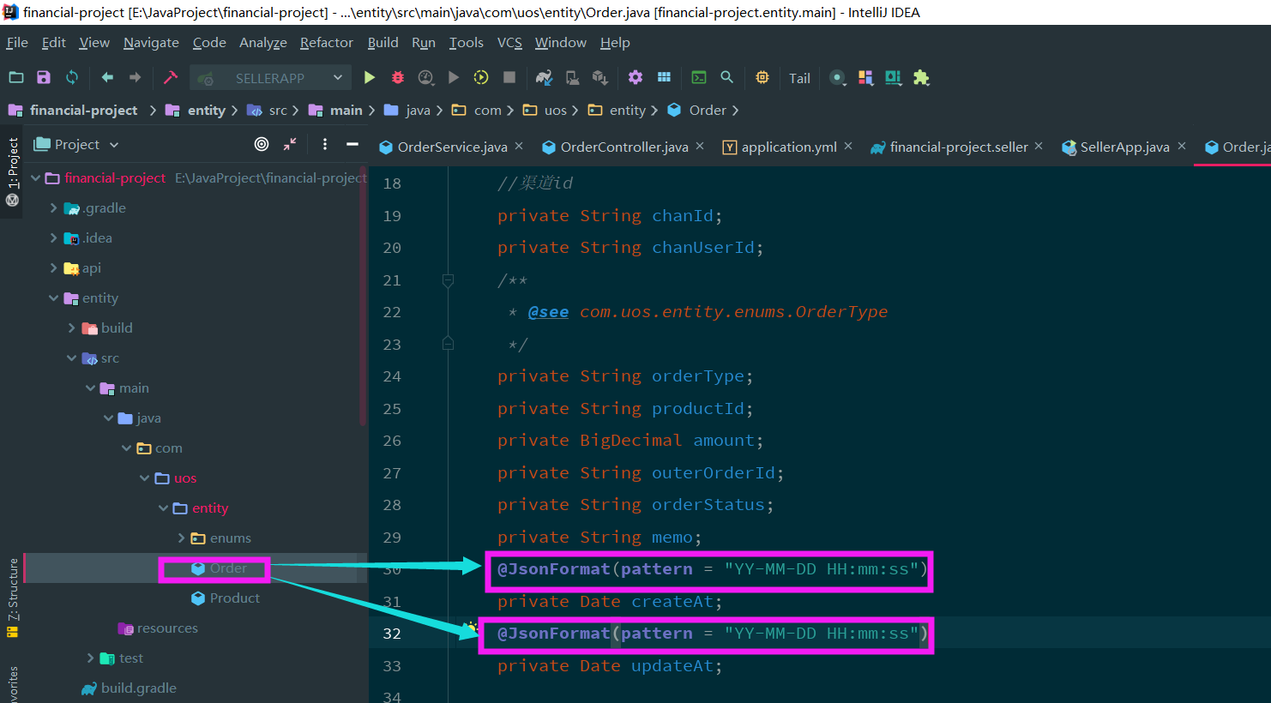Sync the Gradle project via the elephant icon
1271x703 pixels.
(x=544, y=77)
